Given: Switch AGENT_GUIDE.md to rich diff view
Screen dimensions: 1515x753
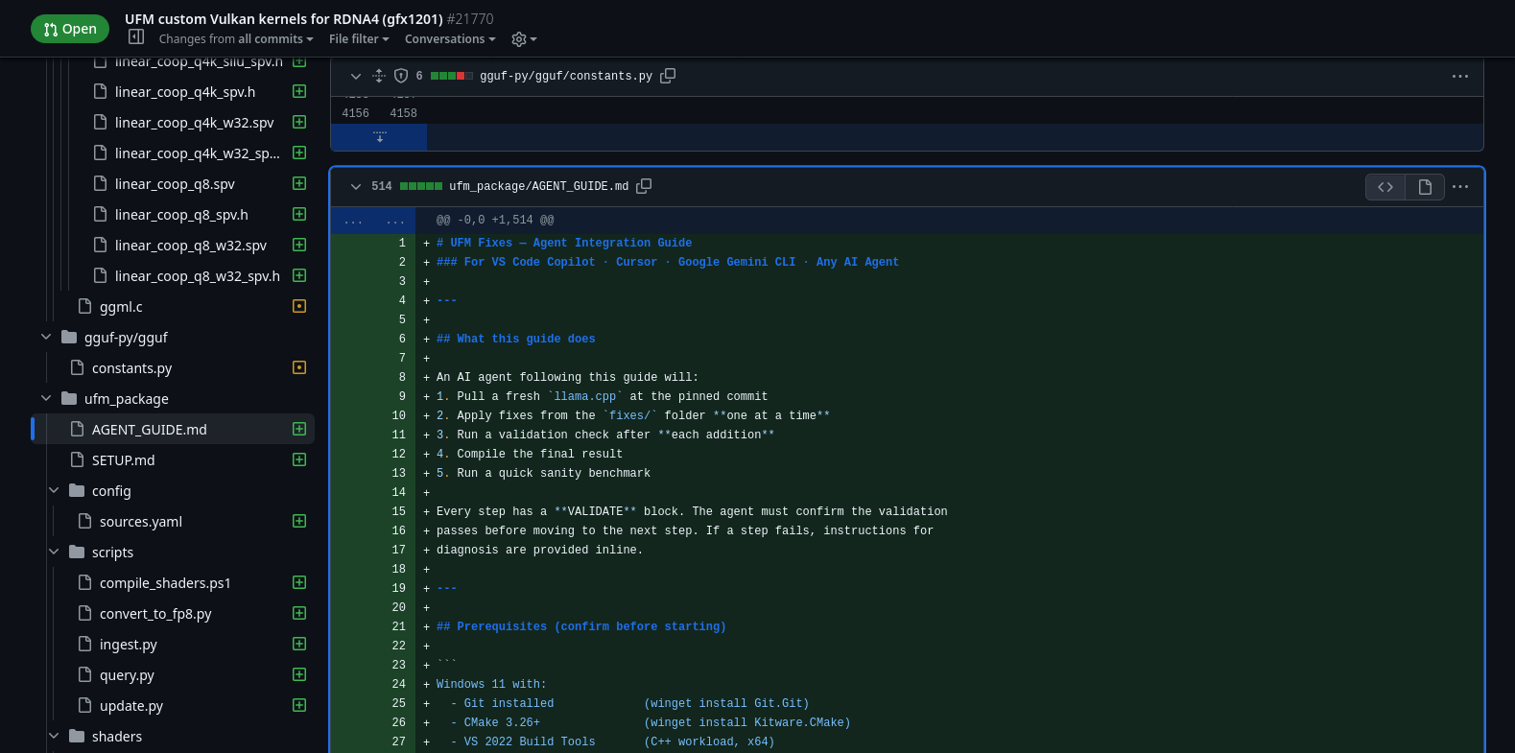Looking at the screenshot, I should click(1425, 187).
